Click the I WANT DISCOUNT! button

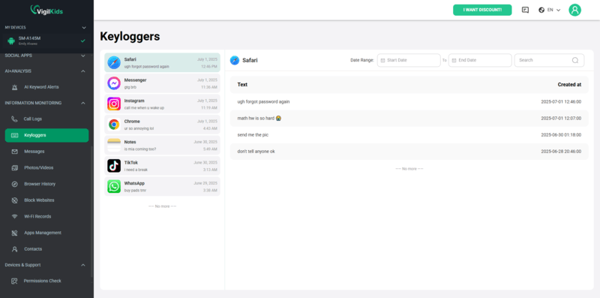pos(482,10)
